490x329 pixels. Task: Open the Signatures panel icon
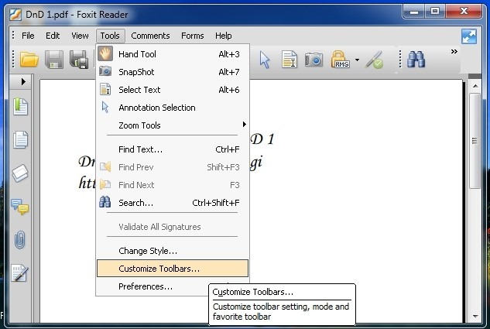19,273
